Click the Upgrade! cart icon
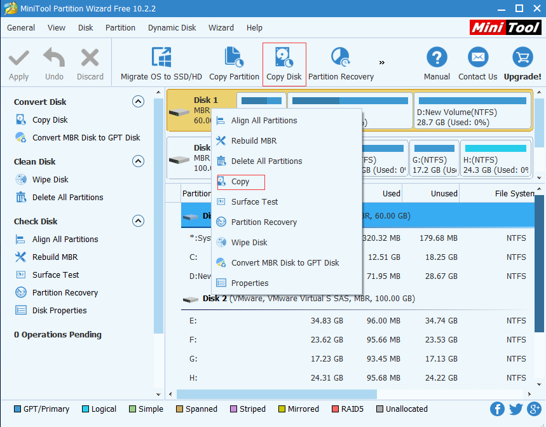 522,57
